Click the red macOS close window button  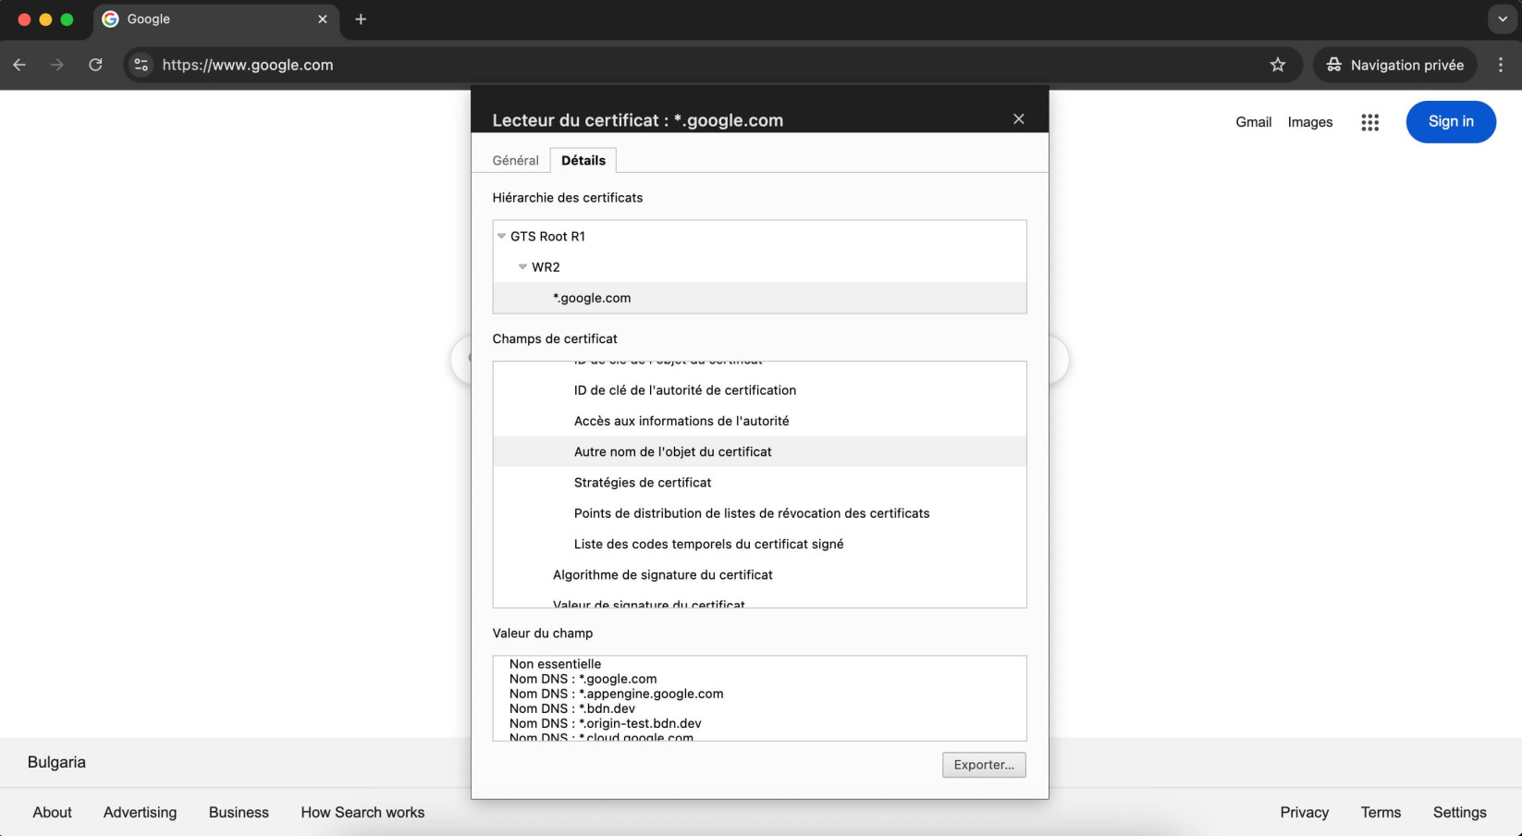click(x=24, y=19)
